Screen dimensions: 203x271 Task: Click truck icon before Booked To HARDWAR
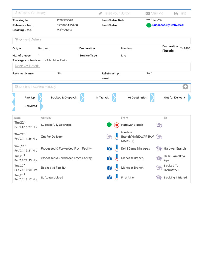(159, 168)
